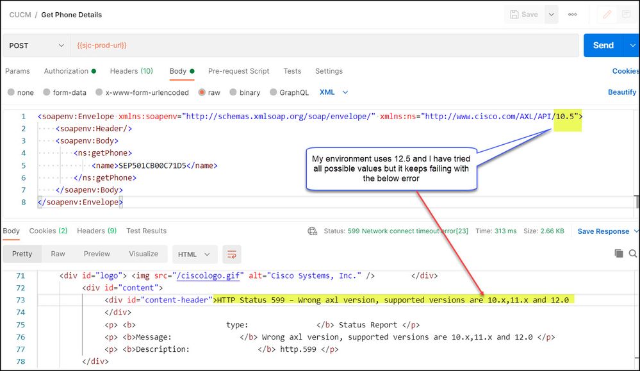
Task: Click the <soapenv:Header/> line in editor
Action: [94, 129]
